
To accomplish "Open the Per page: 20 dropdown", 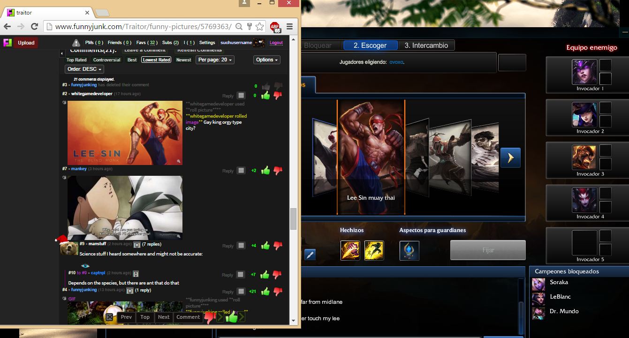I will coord(215,60).
